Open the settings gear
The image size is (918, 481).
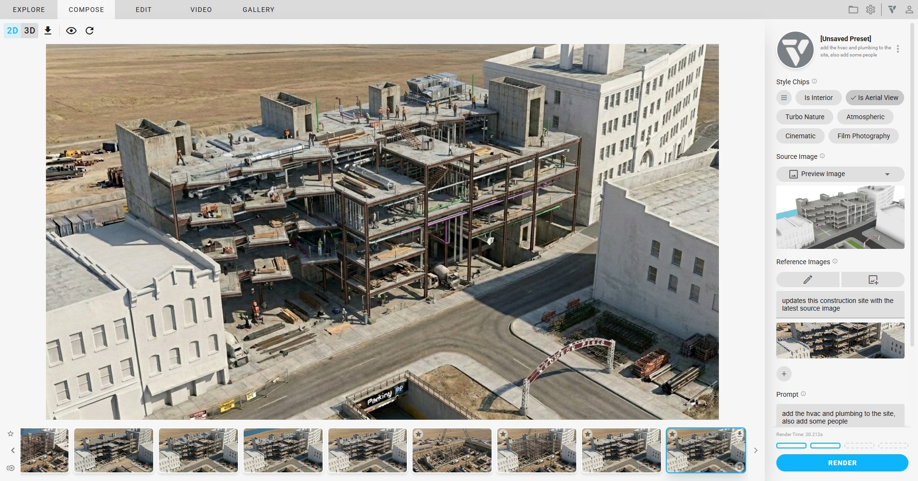coord(871,10)
